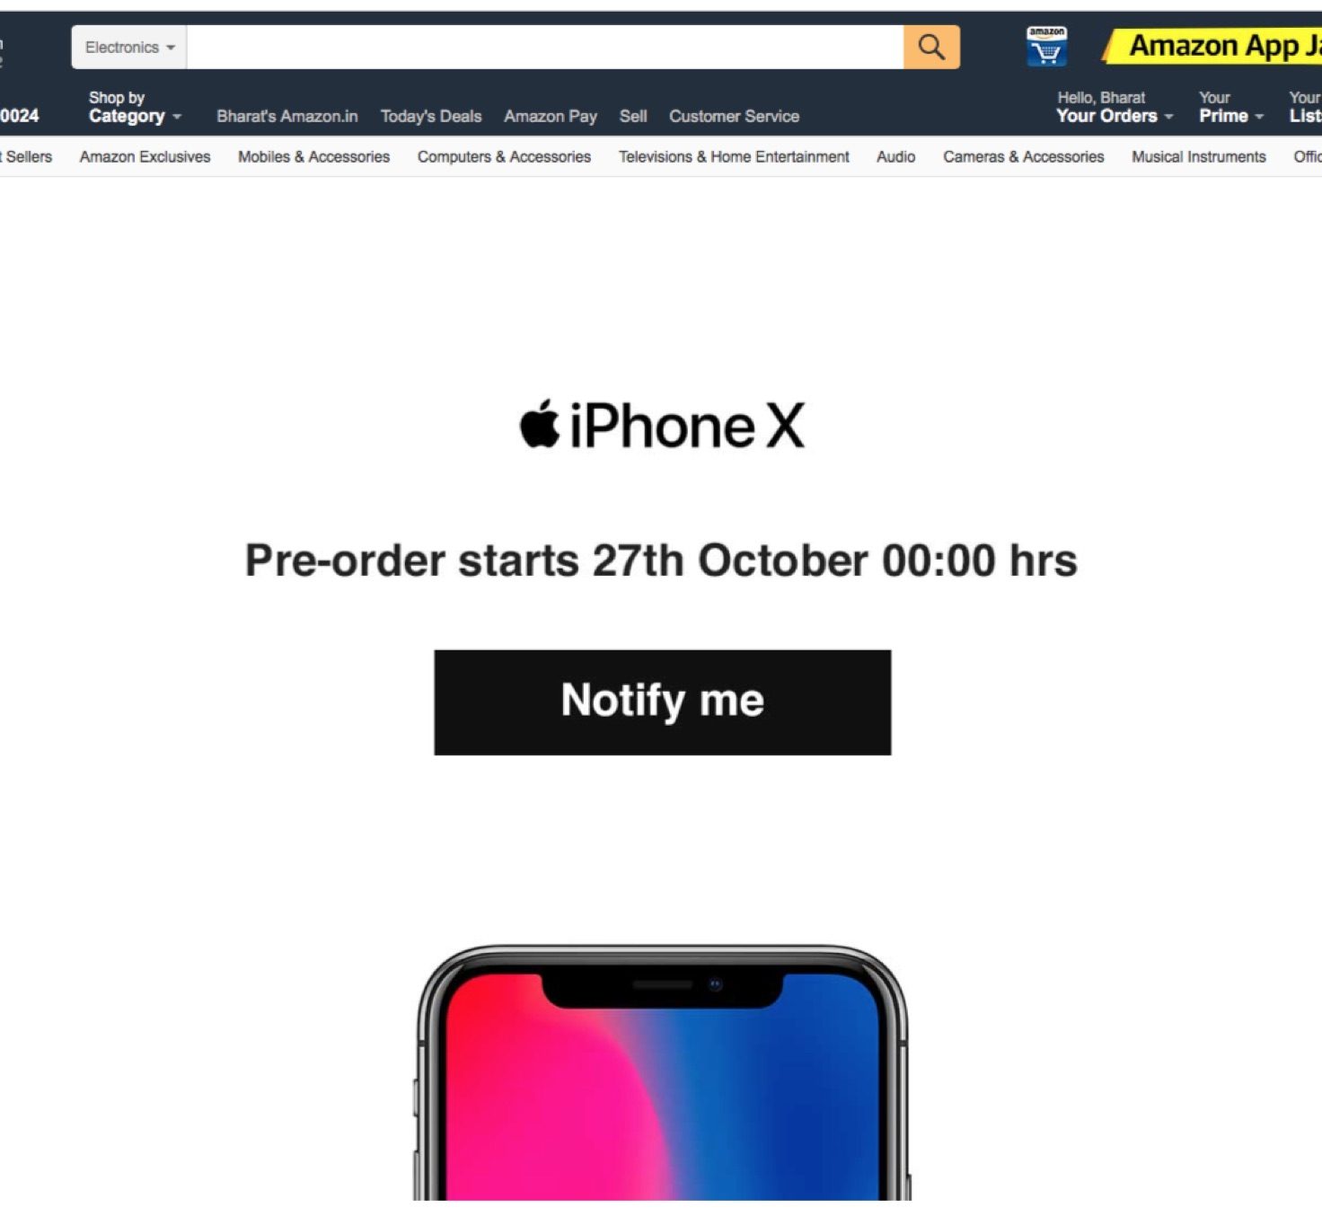The width and height of the screenshot is (1322, 1208).
Task: Expand the Shop by Category menu
Action: point(135,107)
